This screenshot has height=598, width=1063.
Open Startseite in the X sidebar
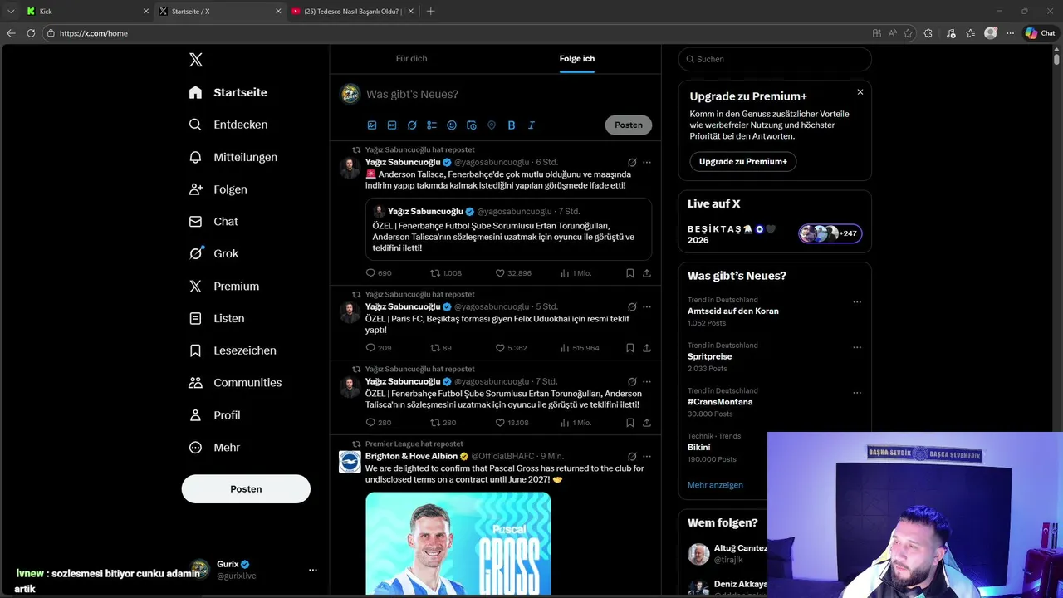coord(228,92)
